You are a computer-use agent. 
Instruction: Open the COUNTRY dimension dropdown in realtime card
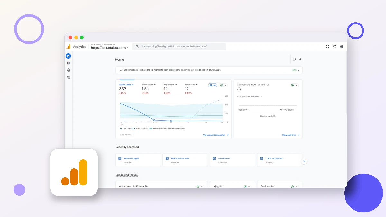click(x=244, y=110)
